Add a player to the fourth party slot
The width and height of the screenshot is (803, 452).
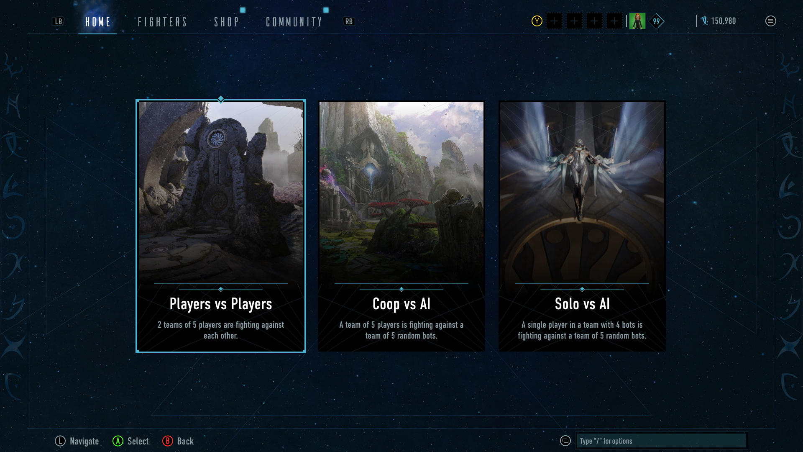[614, 21]
